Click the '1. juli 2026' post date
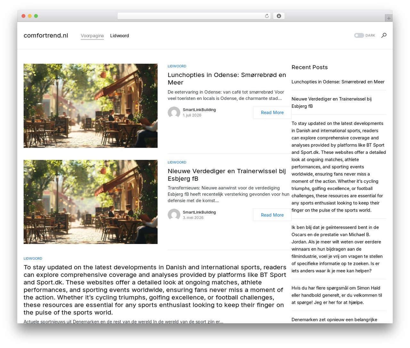Viewport: 410px width, 348px height. pyautogui.click(x=192, y=115)
